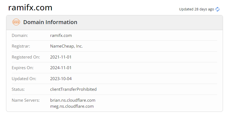This screenshot has width=226, height=114.
Task: Click the "Updated 28 days ago" text
Action: coord(196,9)
